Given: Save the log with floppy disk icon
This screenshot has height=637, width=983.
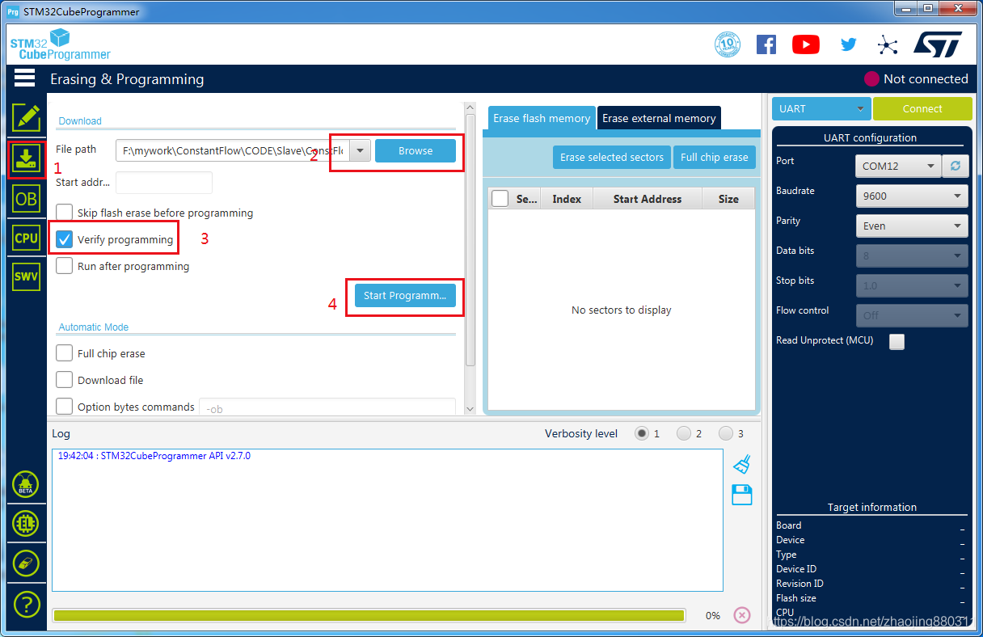Looking at the screenshot, I should coord(742,495).
